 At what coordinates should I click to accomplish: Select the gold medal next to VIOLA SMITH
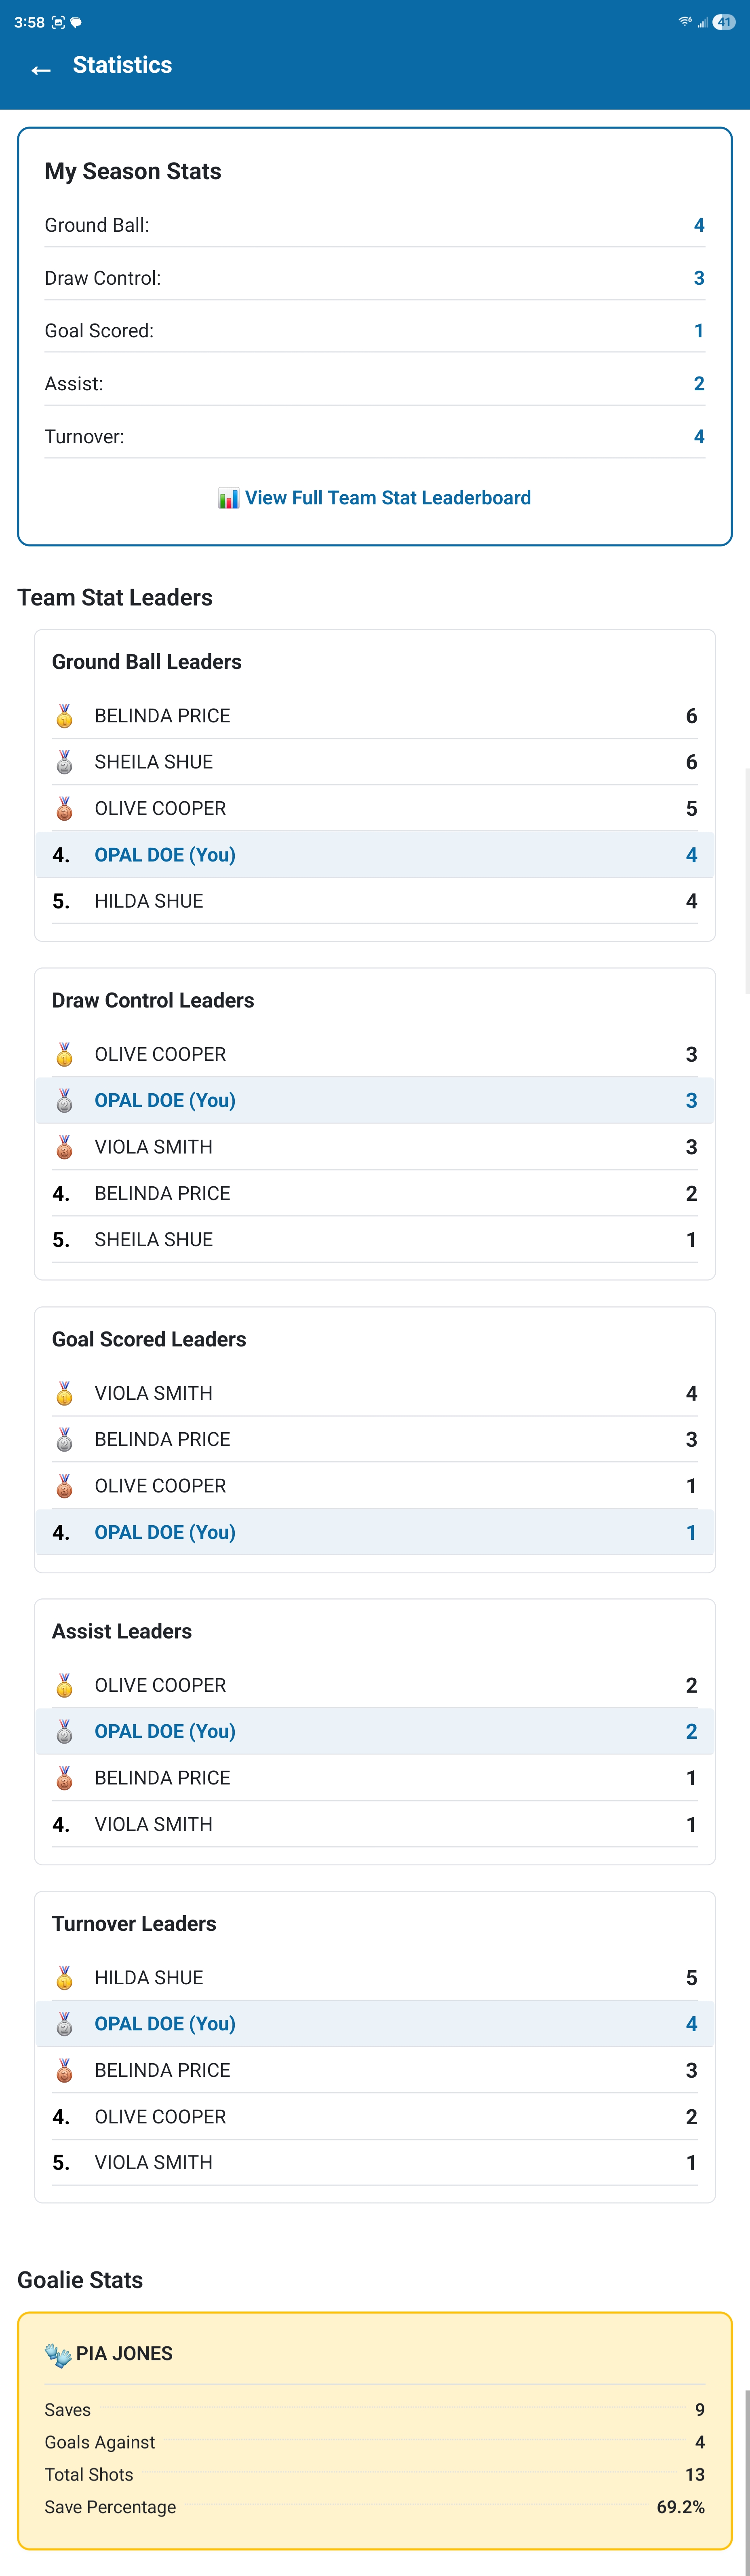point(63,1392)
